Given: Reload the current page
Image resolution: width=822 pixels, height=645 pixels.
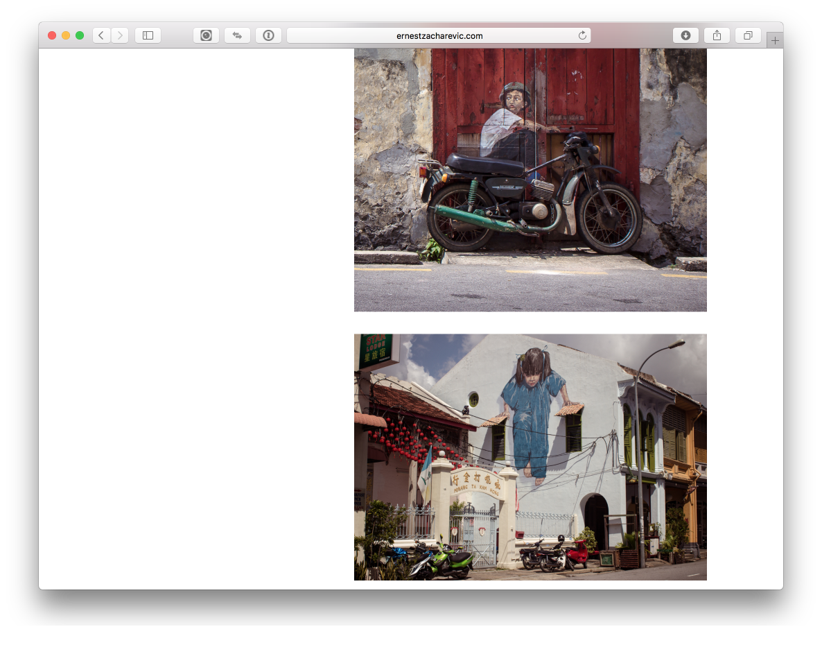Looking at the screenshot, I should 582,35.
